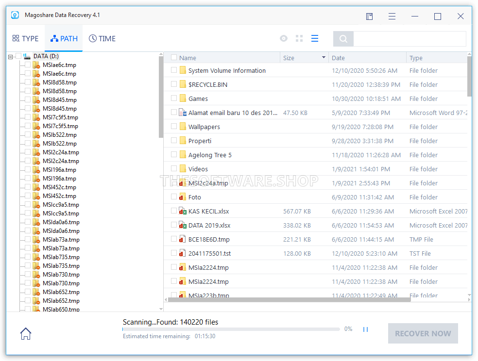Click the horizontal scrollbar of file list
Screen dimensions: 478x361
[290, 299]
